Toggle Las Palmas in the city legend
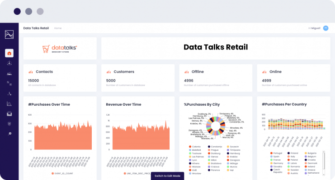This screenshot has height=180, width=335. point(196,157)
